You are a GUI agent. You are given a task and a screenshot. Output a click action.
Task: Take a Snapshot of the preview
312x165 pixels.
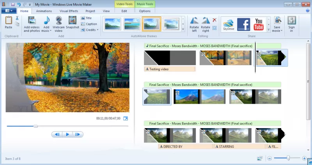(x=73, y=23)
